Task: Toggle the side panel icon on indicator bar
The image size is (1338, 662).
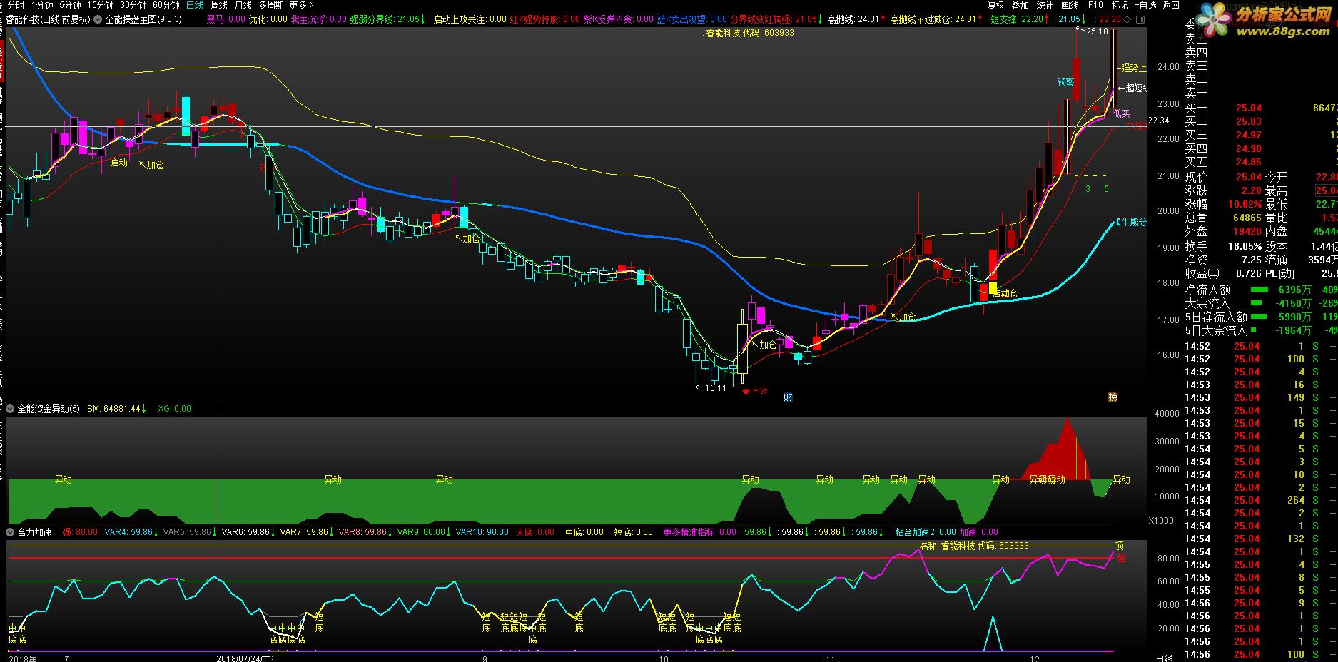Action: click(x=1139, y=19)
